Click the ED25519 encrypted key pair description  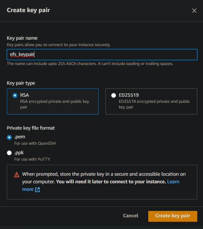click(x=154, y=104)
